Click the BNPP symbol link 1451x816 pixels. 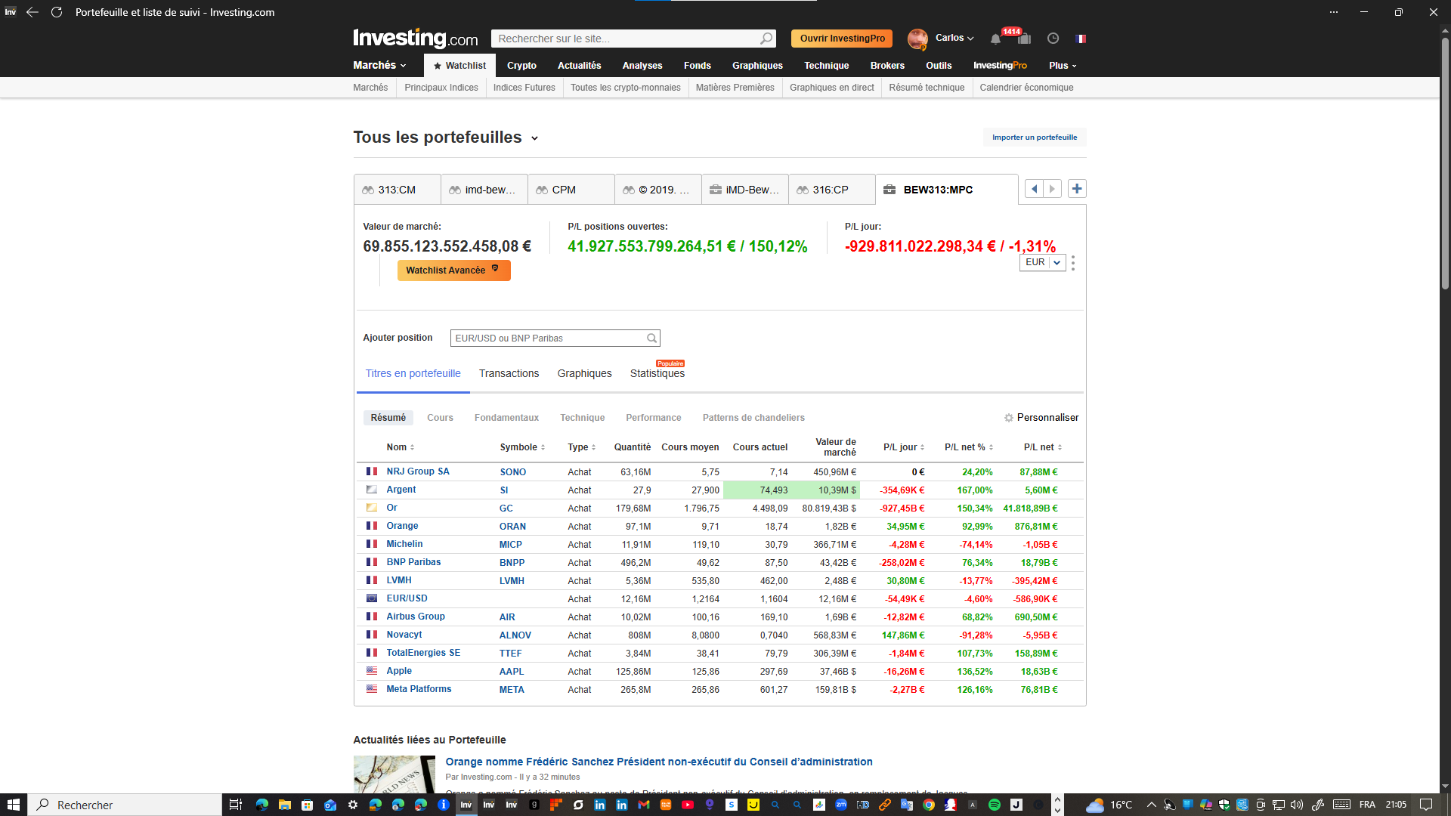512,563
